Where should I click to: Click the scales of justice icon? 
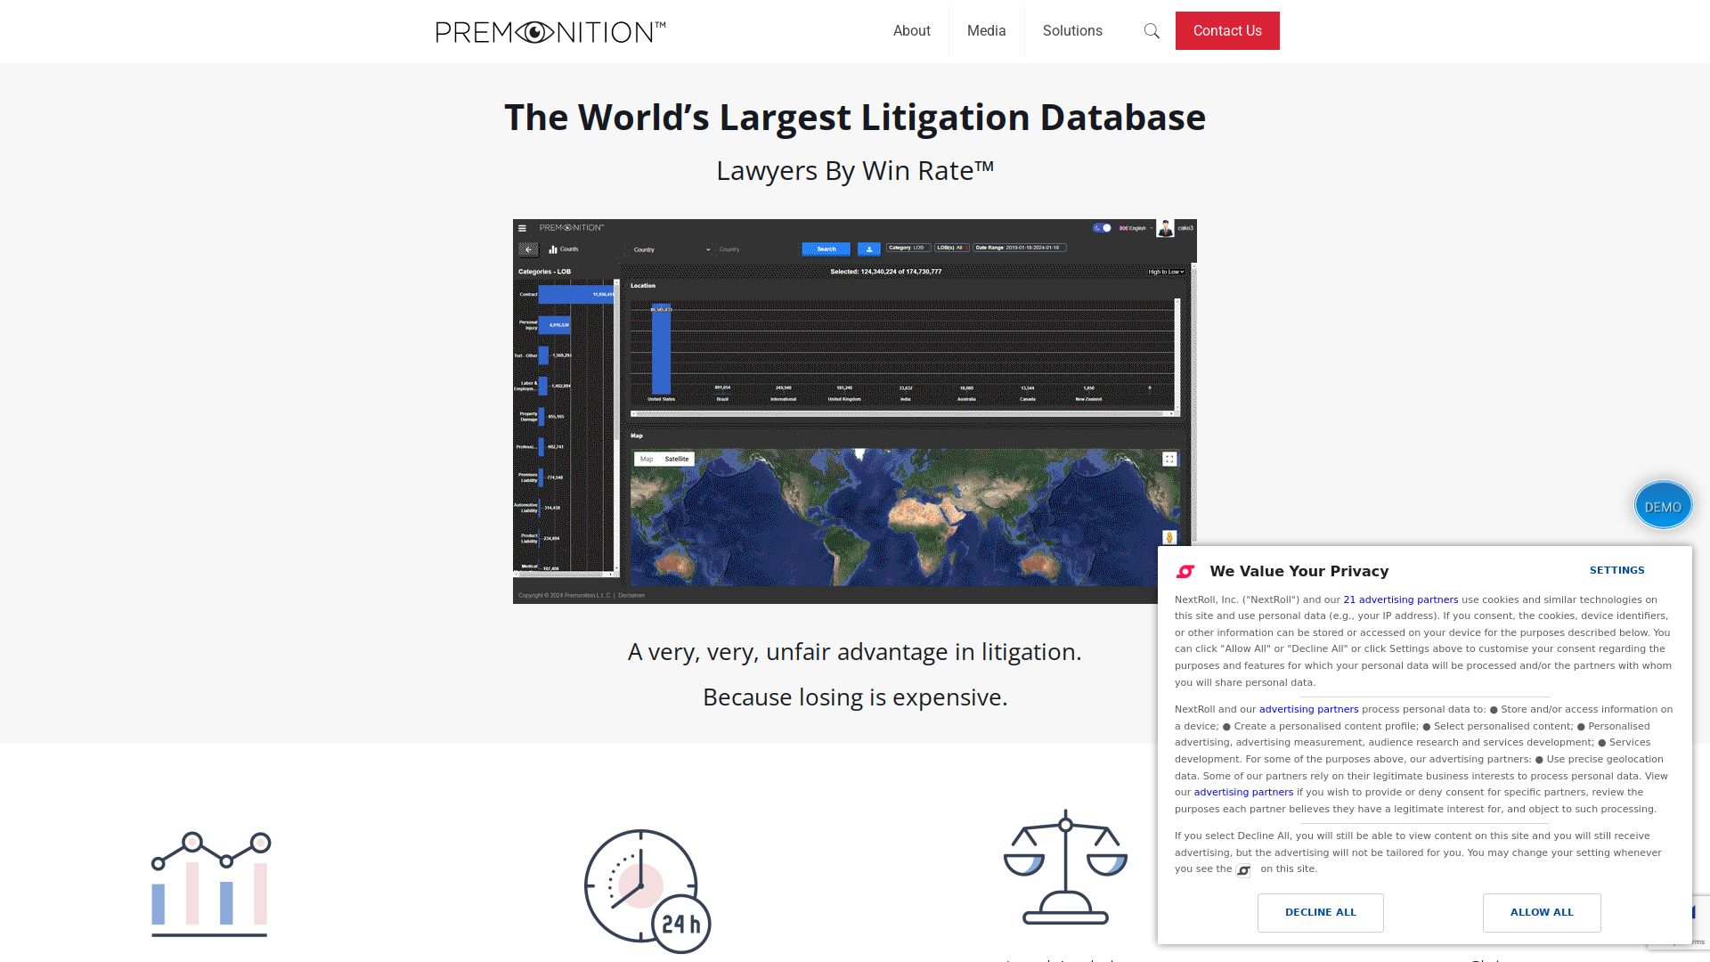tap(1065, 868)
